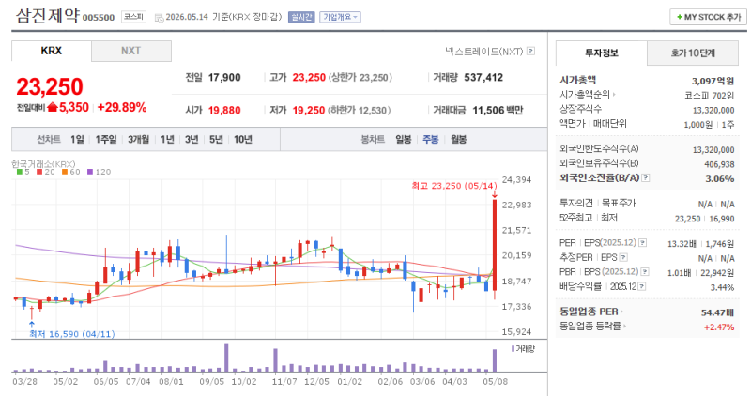Click the tall red candlestick on 05/14

(x=495, y=245)
